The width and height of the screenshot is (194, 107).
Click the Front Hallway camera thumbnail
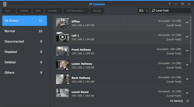62,51
